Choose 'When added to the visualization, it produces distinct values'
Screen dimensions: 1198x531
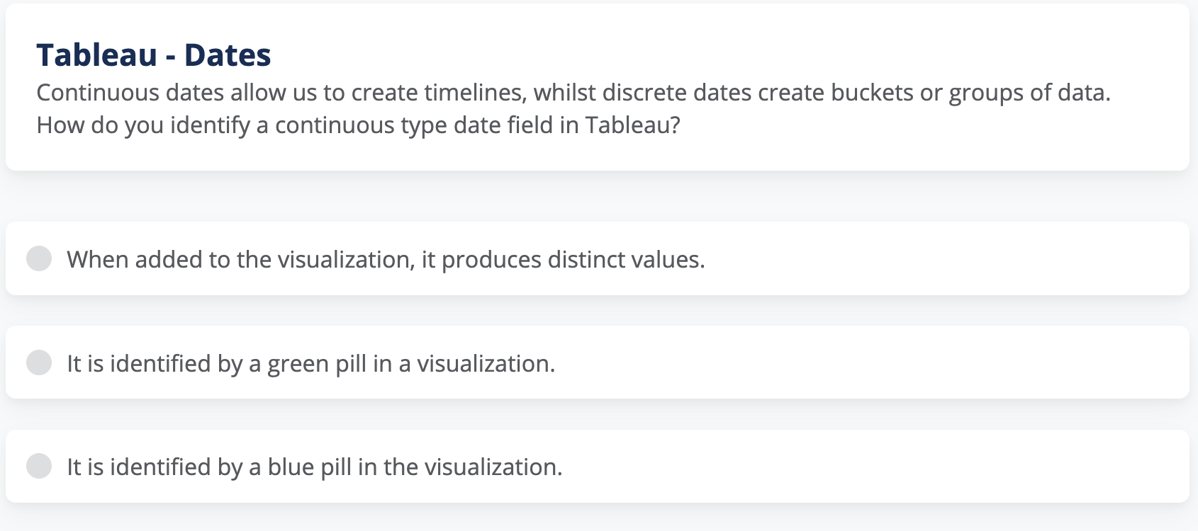tap(386, 259)
